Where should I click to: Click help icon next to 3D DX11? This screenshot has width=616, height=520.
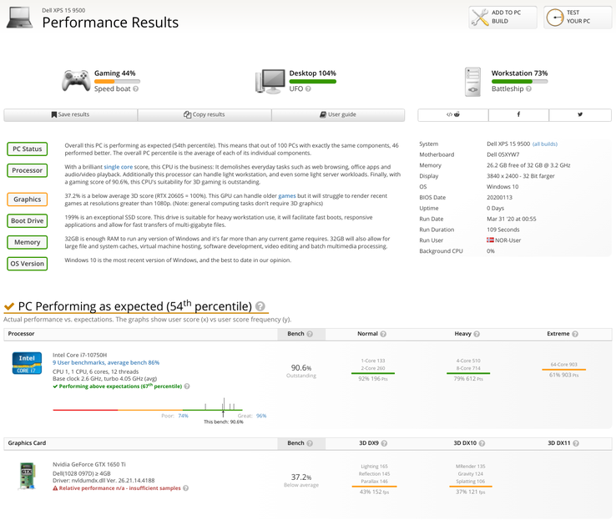click(x=576, y=443)
